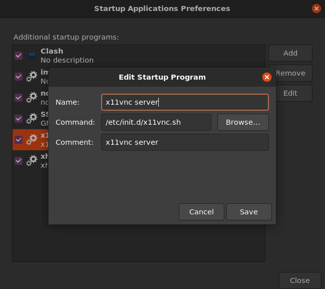Click Add in Startup Applications Preferences
The width and height of the screenshot is (325, 289).
tap(290, 53)
